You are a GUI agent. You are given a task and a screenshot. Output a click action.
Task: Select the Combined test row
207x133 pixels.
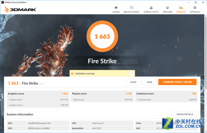[166, 100]
